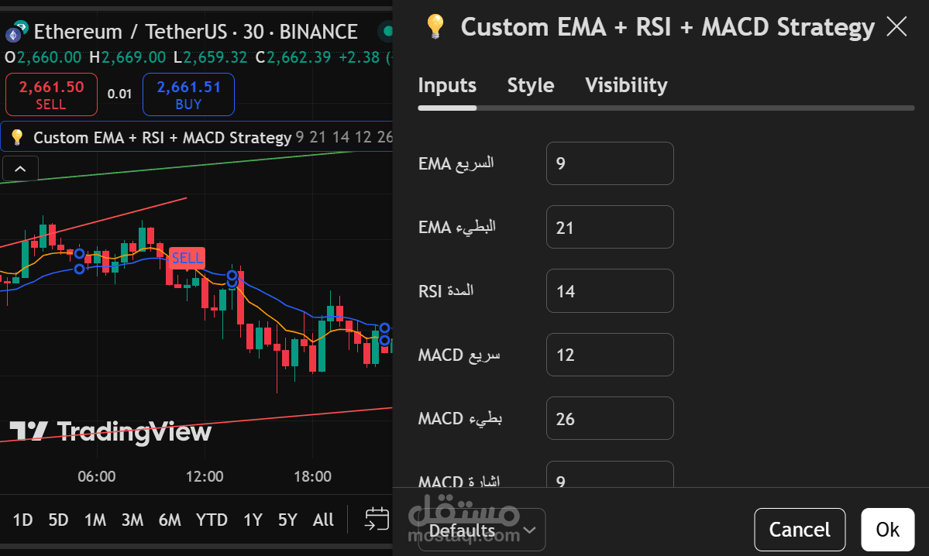
Task: Click the 06:00 time axis label
Action: point(97,476)
